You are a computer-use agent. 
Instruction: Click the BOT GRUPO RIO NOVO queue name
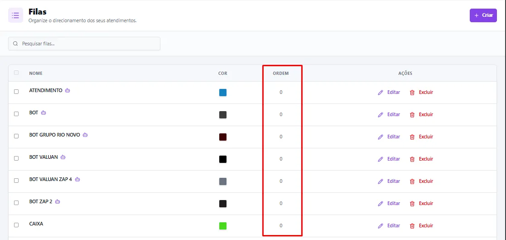click(54, 135)
